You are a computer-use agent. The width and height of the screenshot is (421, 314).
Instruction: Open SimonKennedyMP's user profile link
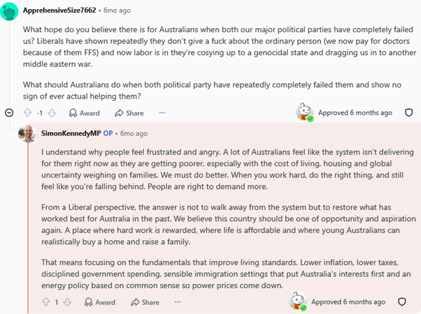click(71, 134)
